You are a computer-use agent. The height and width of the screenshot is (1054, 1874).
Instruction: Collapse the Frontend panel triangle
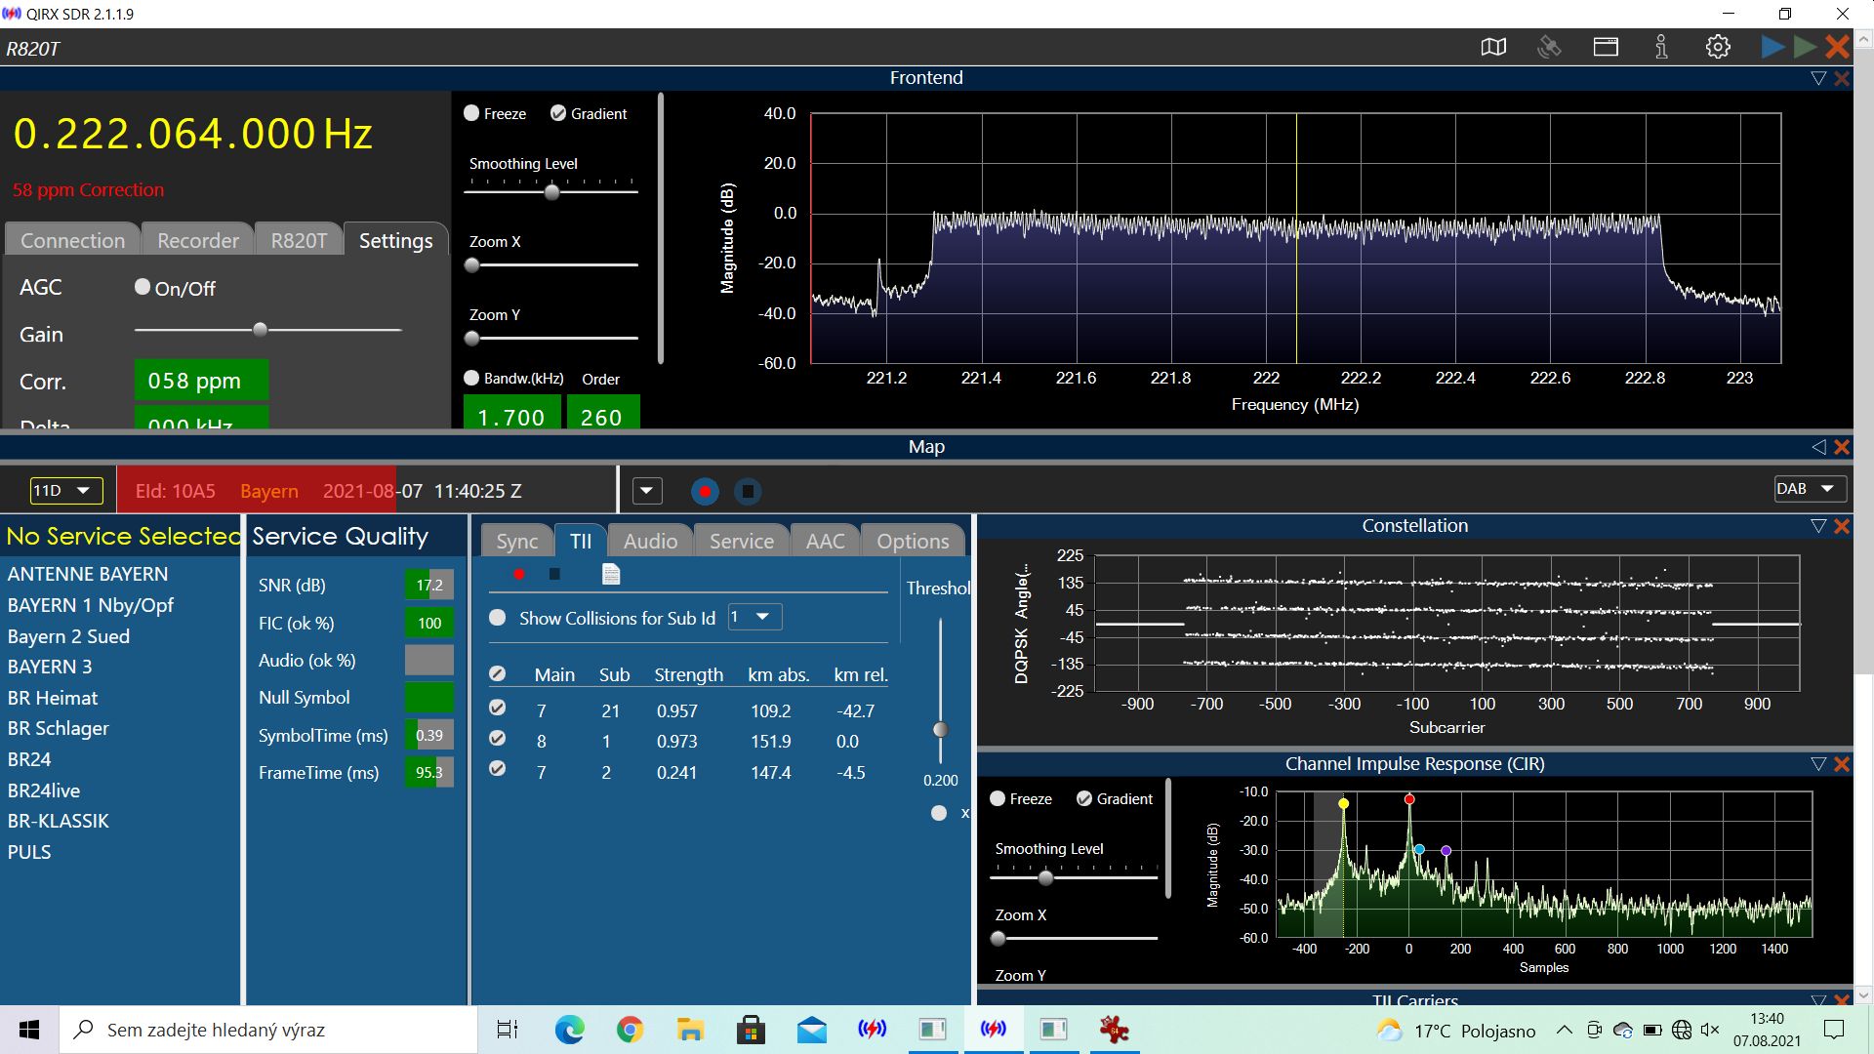(1818, 78)
